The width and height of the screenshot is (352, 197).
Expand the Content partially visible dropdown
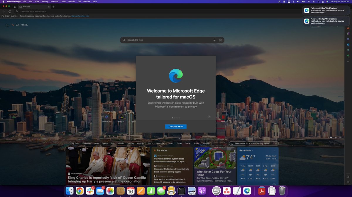point(263,143)
